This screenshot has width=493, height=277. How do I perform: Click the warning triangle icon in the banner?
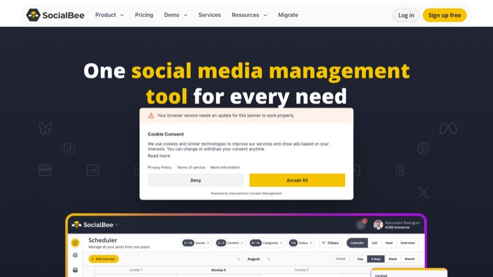pyautogui.click(x=151, y=115)
